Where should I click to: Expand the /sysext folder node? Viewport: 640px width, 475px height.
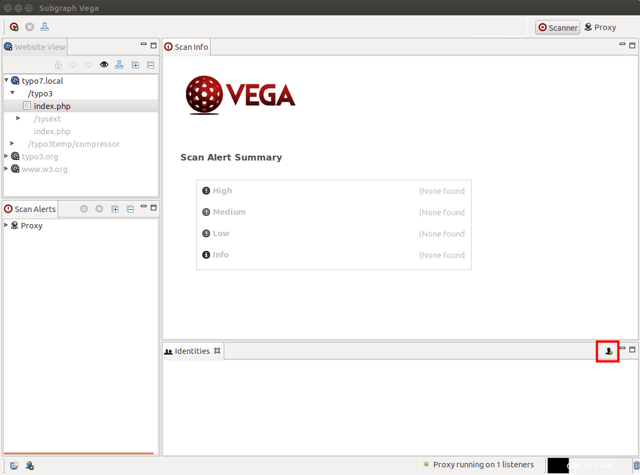point(18,118)
